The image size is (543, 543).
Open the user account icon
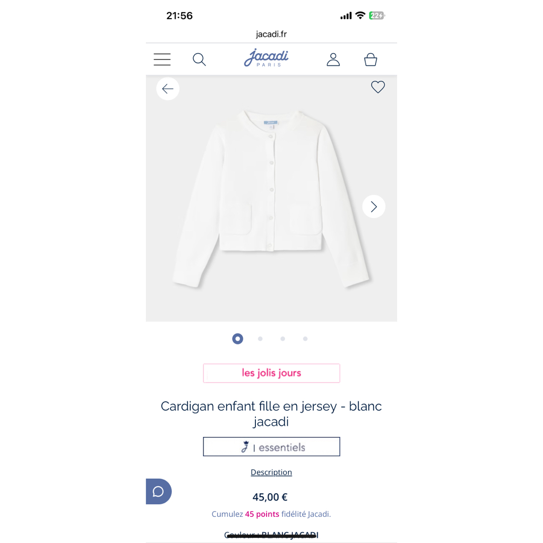coord(333,59)
